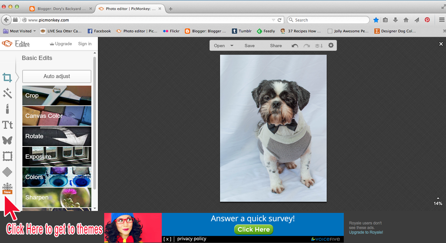446x243 pixels.
Task: Click the green Click Here survey button
Action: click(253, 229)
